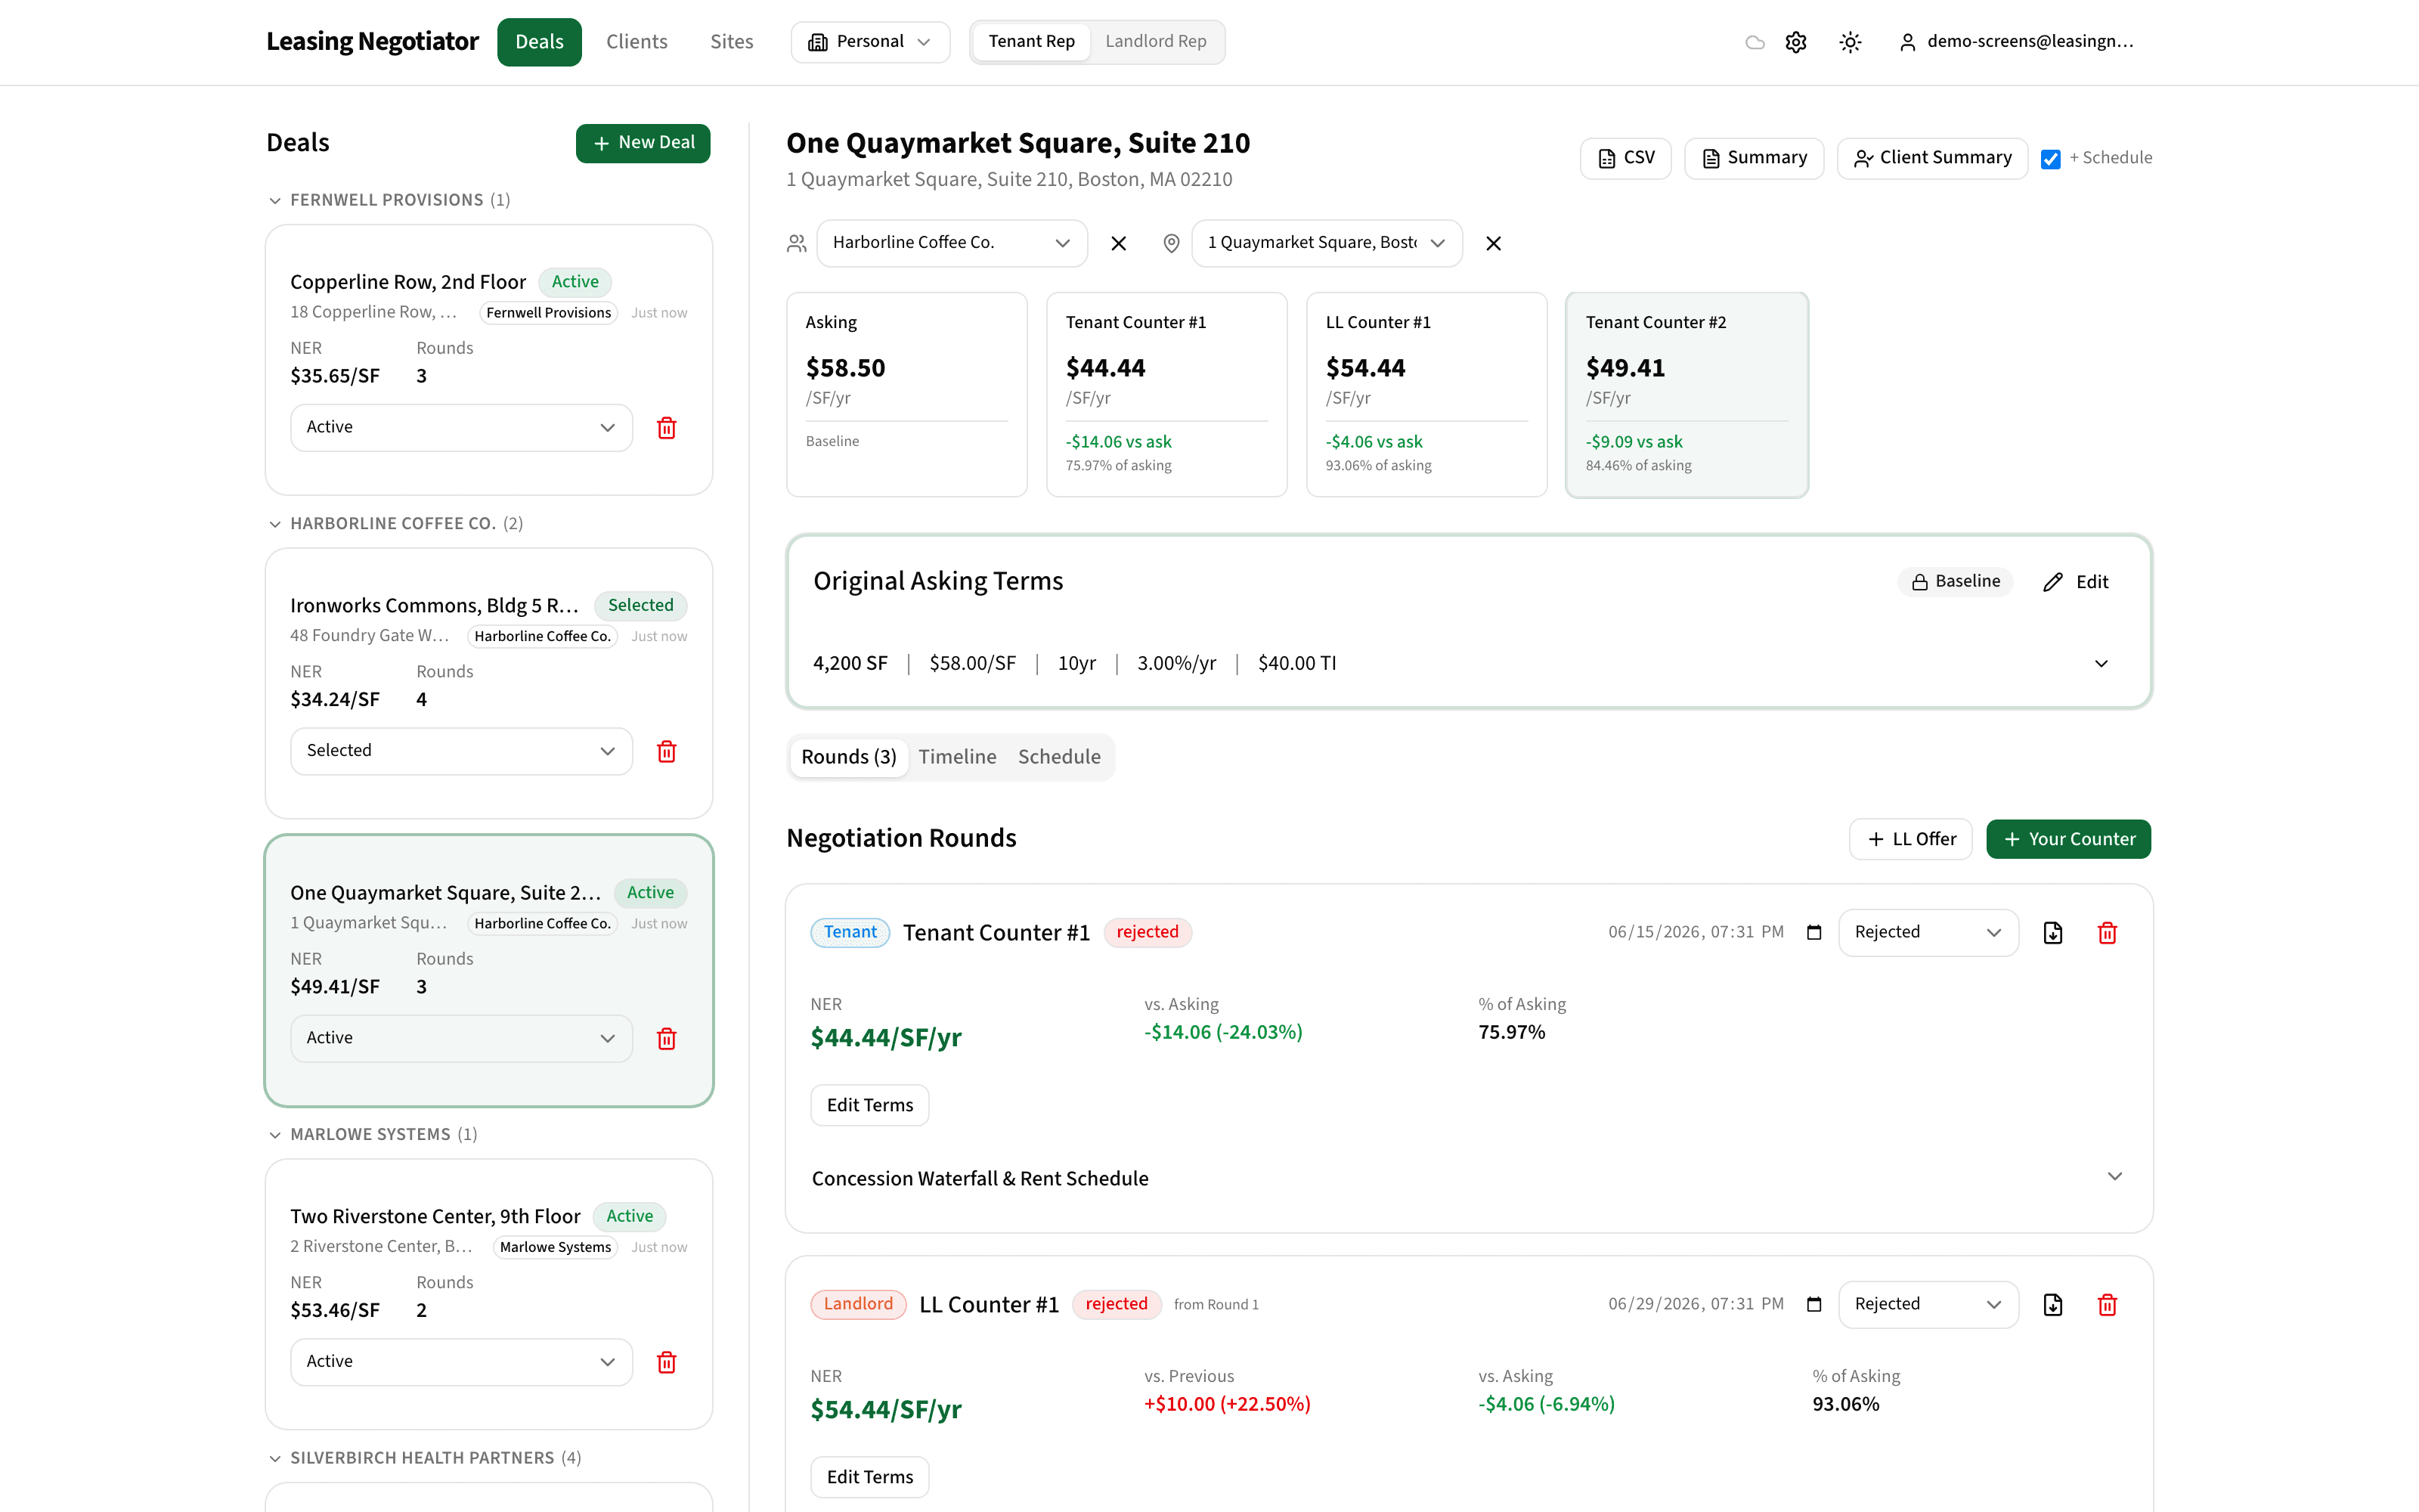Open date picker for Tenant Counter #1
The image size is (2419, 1512).
[1814, 932]
